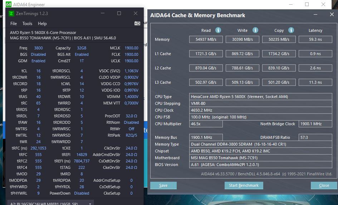Click AMD Ryzen 5 5600X processor text
The height and width of the screenshot is (205, 338).
pyautogui.click(x=43, y=33)
